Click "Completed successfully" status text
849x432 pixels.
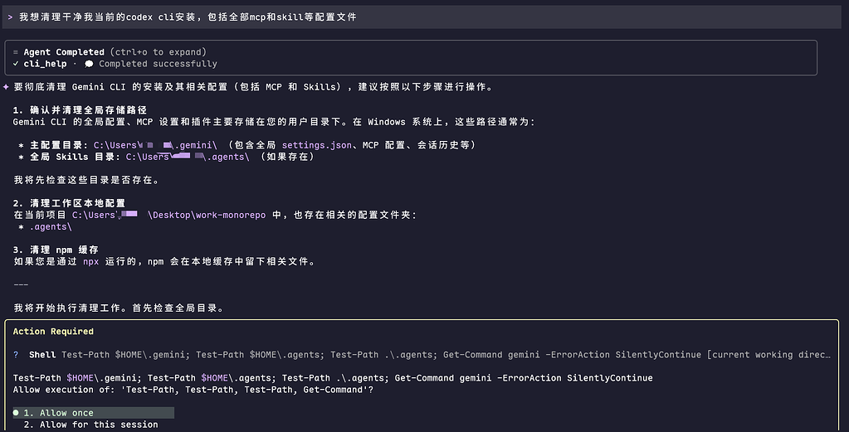tap(158, 64)
